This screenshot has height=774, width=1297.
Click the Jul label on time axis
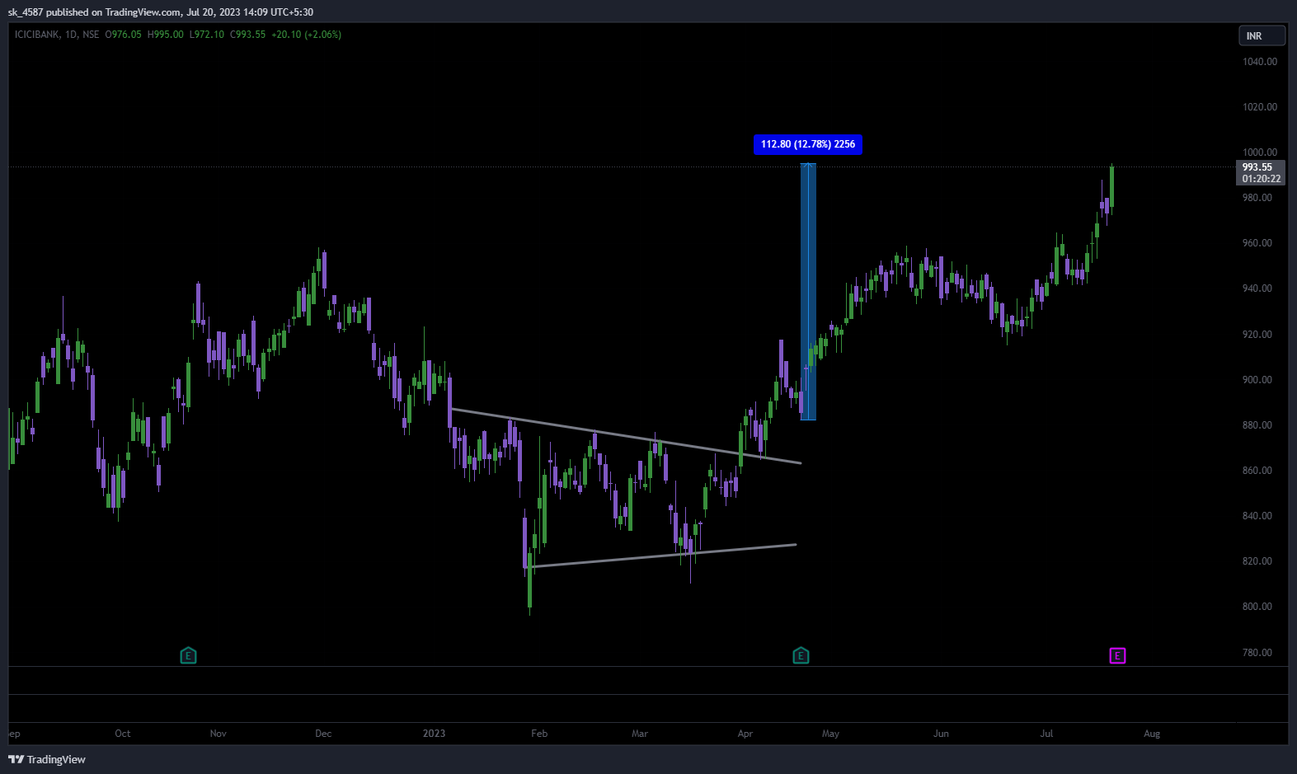pyautogui.click(x=1046, y=734)
